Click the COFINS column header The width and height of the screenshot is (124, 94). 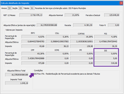click(x=81, y=34)
